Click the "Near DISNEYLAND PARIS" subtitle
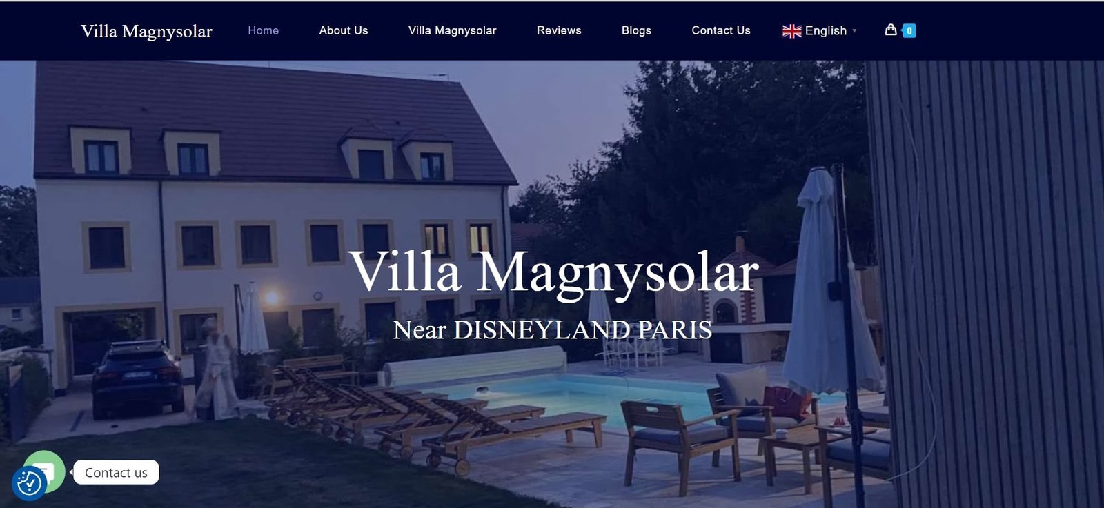Image resolution: width=1104 pixels, height=508 pixels. (x=552, y=329)
